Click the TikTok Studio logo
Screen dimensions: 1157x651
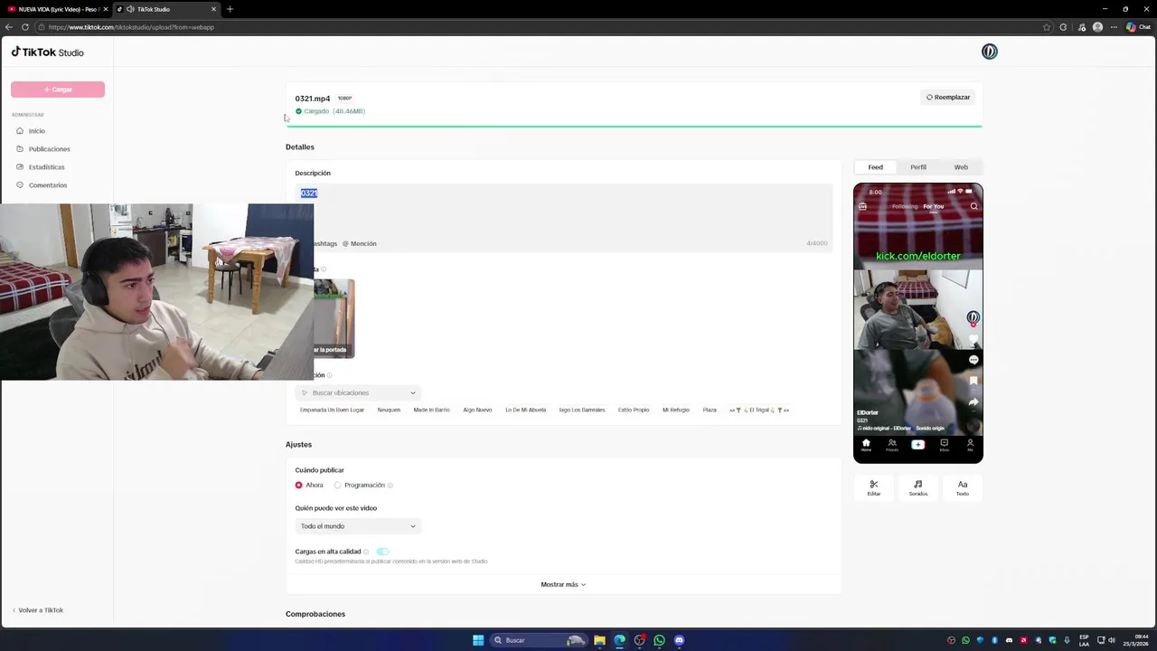(x=47, y=52)
